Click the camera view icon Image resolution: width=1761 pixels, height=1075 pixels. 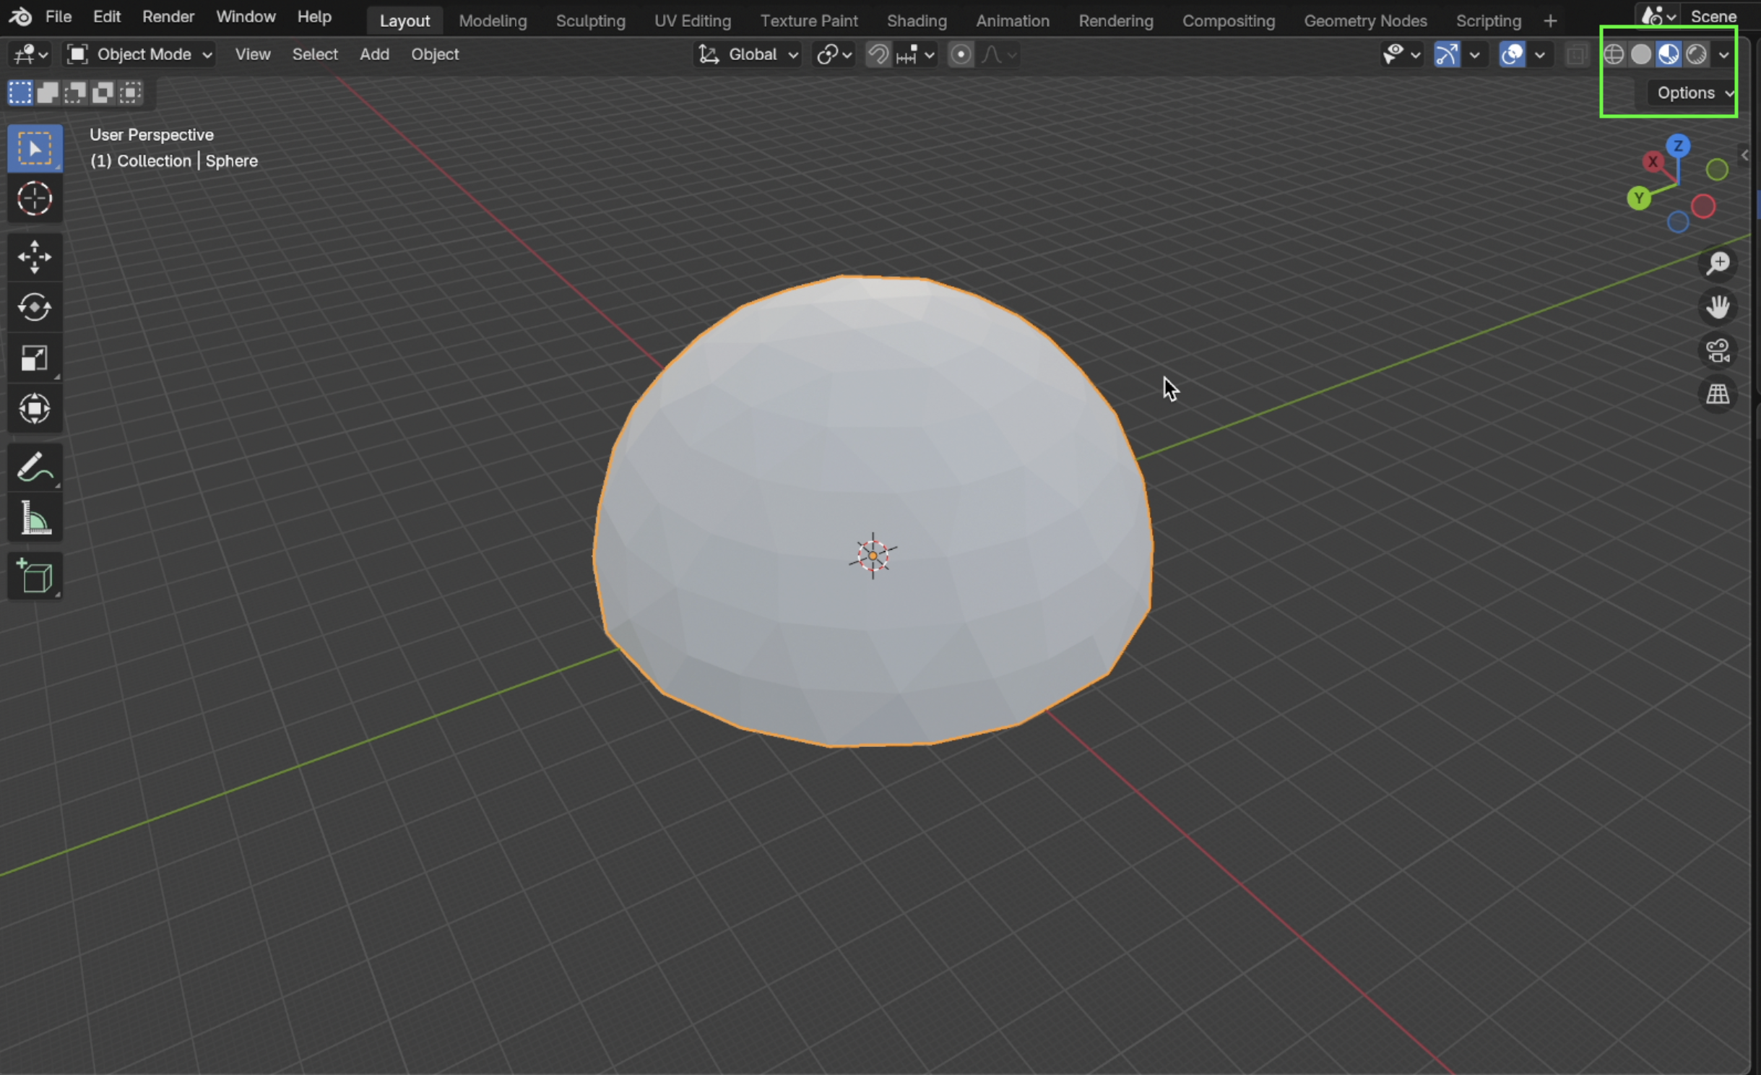click(x=1718, y=351)
